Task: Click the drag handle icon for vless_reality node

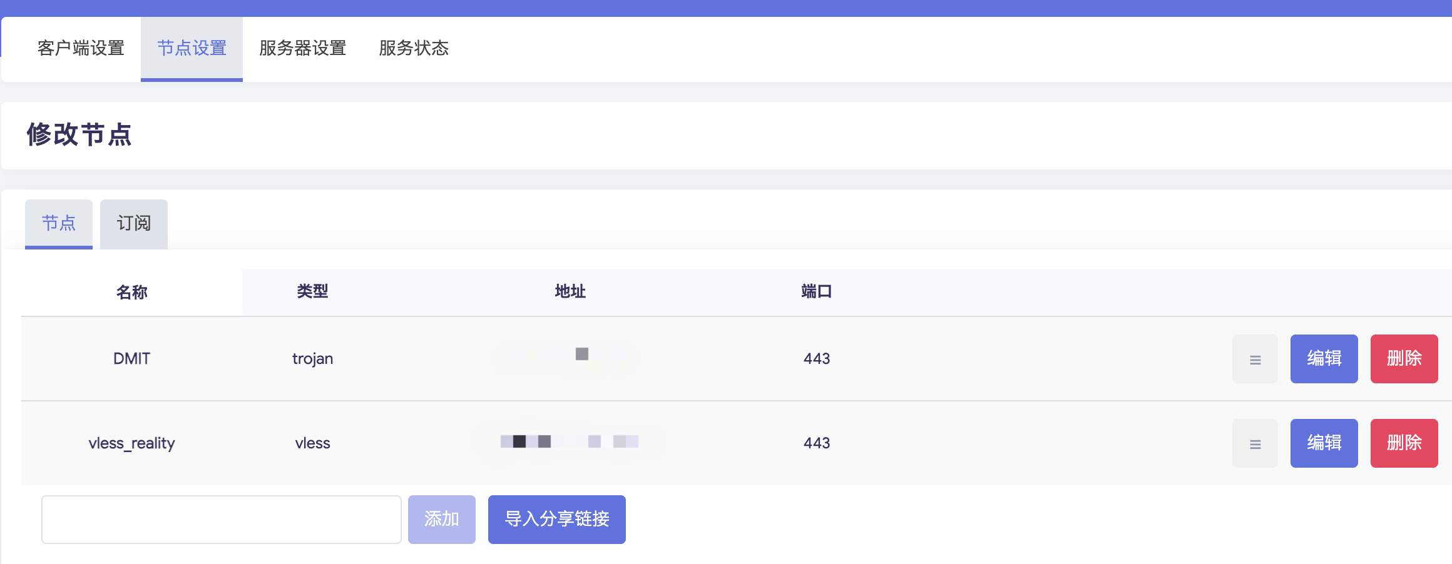Action: (x=1255, y=443)
